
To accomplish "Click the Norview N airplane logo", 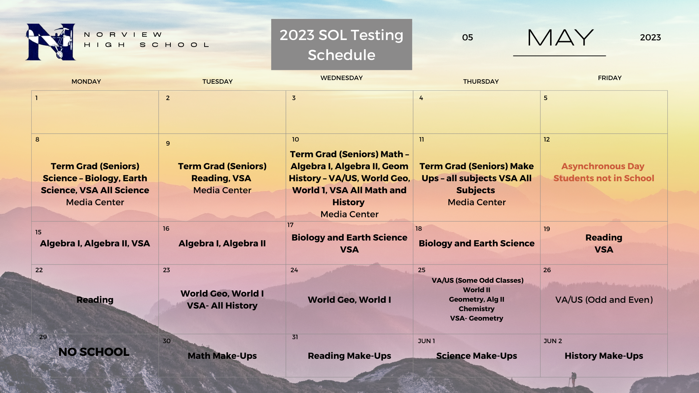I will point(50,42).
